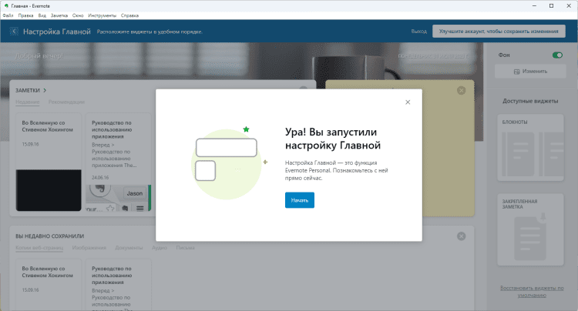Click the Доступные виджеты heading
578x311 pixels.
point(530,101)
